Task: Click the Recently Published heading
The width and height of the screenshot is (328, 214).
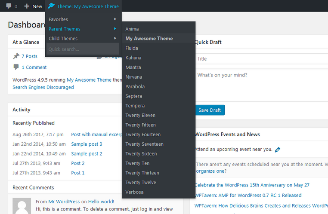Action: (34, 123)
